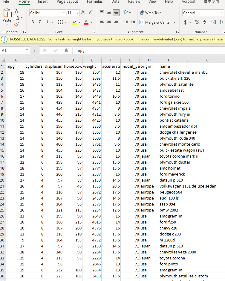
Task: Click in the formula bar showing mpg
Action: [x=149, y=51]
